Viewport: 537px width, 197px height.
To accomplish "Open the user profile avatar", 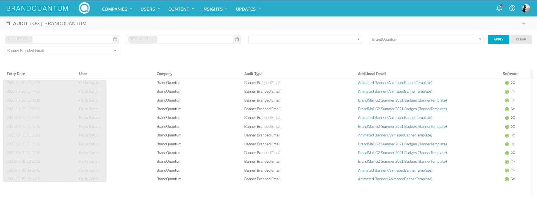I will (x=526, y=8).
